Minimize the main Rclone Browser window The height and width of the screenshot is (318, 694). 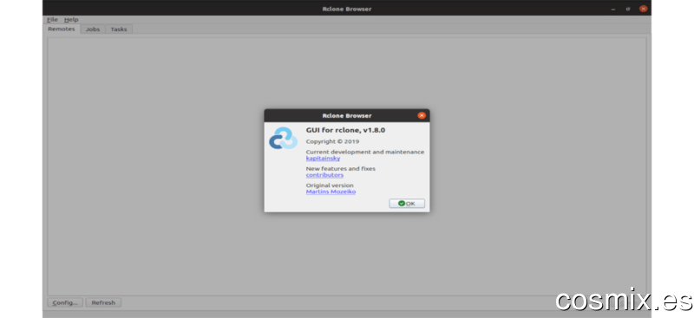613,9
